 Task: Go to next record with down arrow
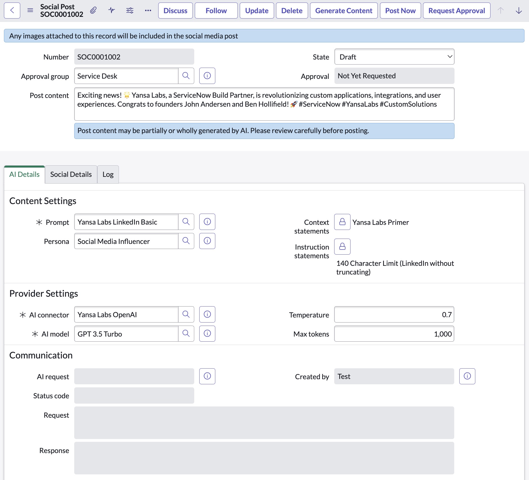(519, 11)
